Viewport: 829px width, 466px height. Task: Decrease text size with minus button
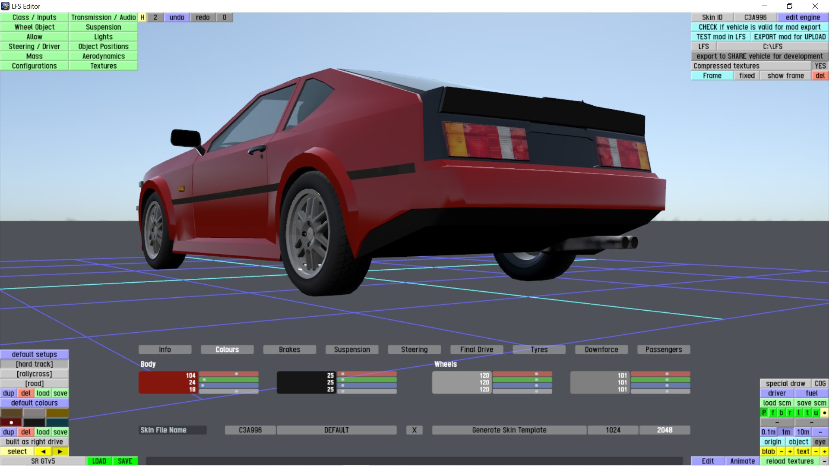[x=816, y=451]
